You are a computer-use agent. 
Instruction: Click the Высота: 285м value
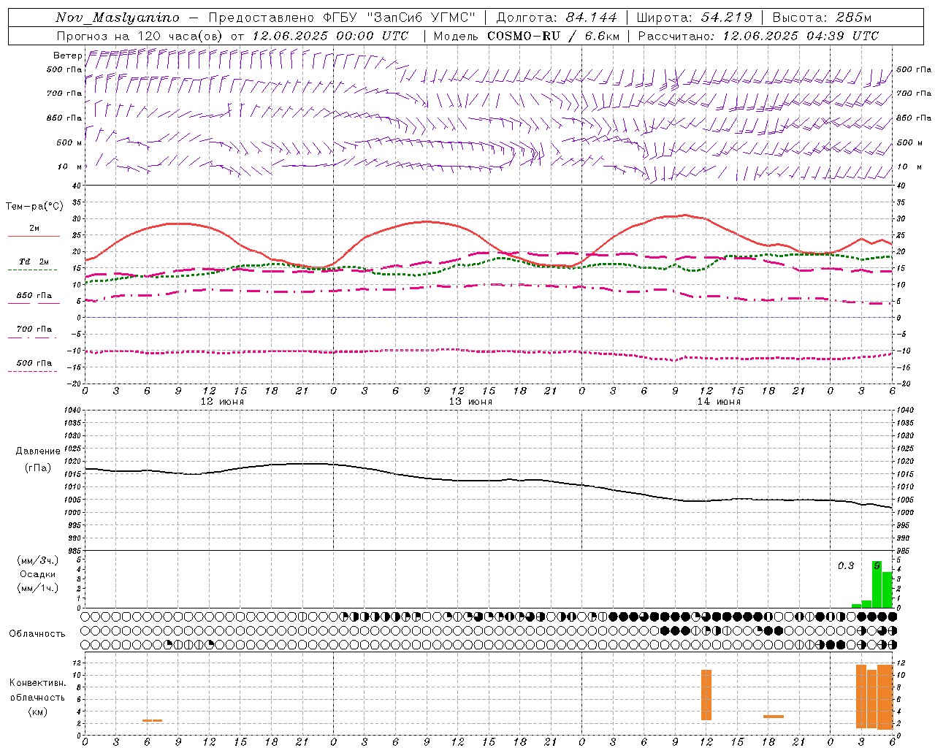[822, 18]
